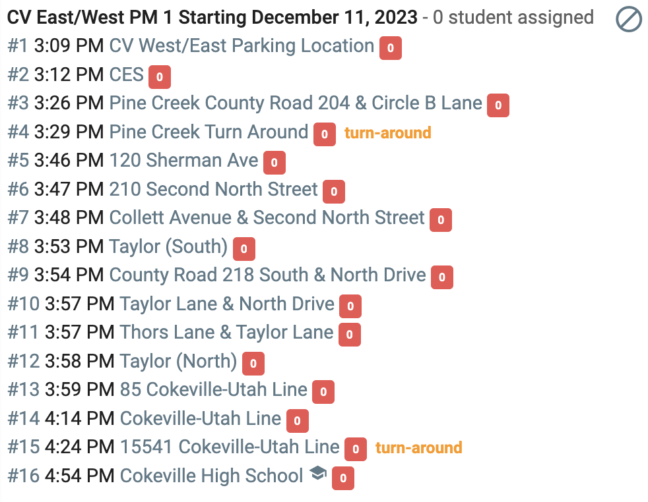Click red zero badge beside CES stop
This screenshot has width=648, height=502.
click(160, 76)
